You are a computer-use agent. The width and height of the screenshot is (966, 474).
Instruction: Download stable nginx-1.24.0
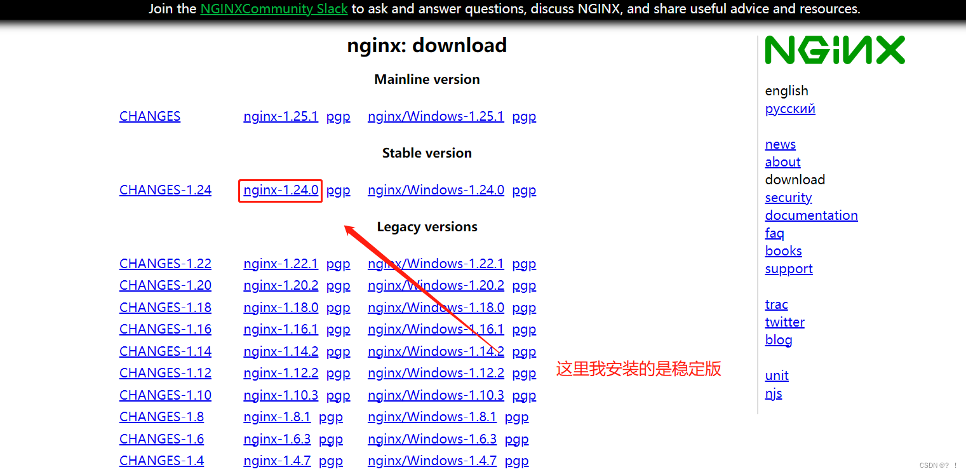click(281, 190)
